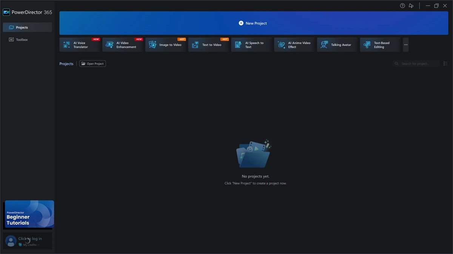Open the Talking Avatar tool

tap(337, 45)
